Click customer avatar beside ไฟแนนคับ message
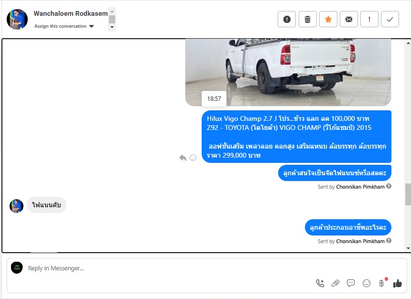The width and height of the screenshot is (411, 299). coord(17,206)
